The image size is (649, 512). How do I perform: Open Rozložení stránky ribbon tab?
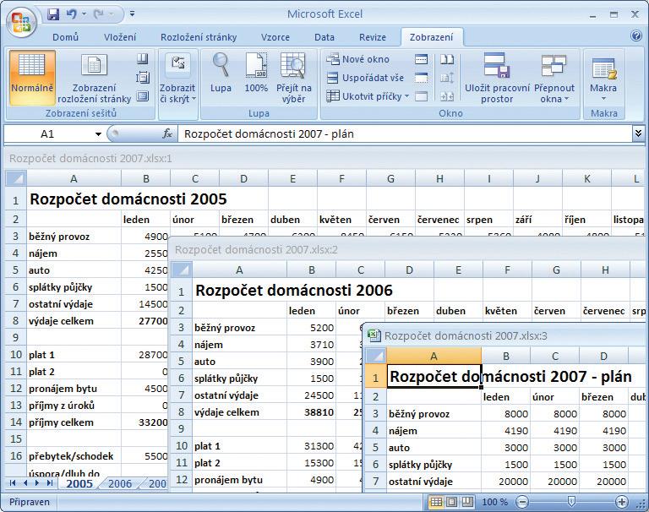click(199, 37)
